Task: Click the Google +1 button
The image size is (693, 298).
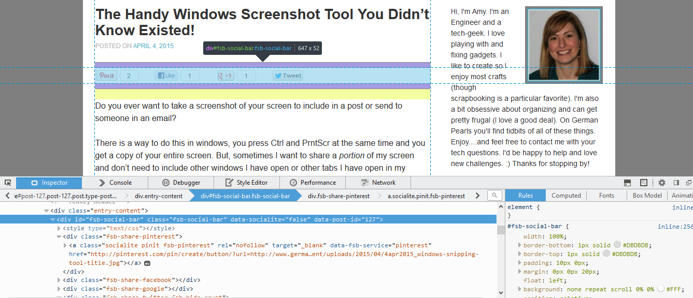Action: pyautogui.click(x=225, y=76)
